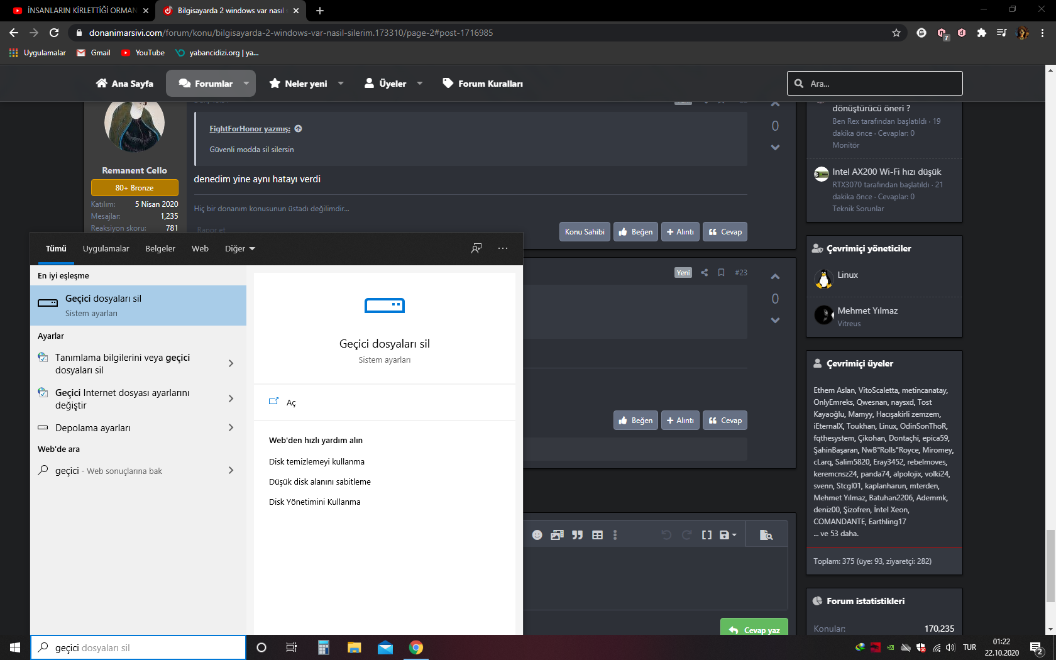This screenshot has width=1056, height=660.
Task: Open Task View on the taskbar
Action: coord(292,647)
